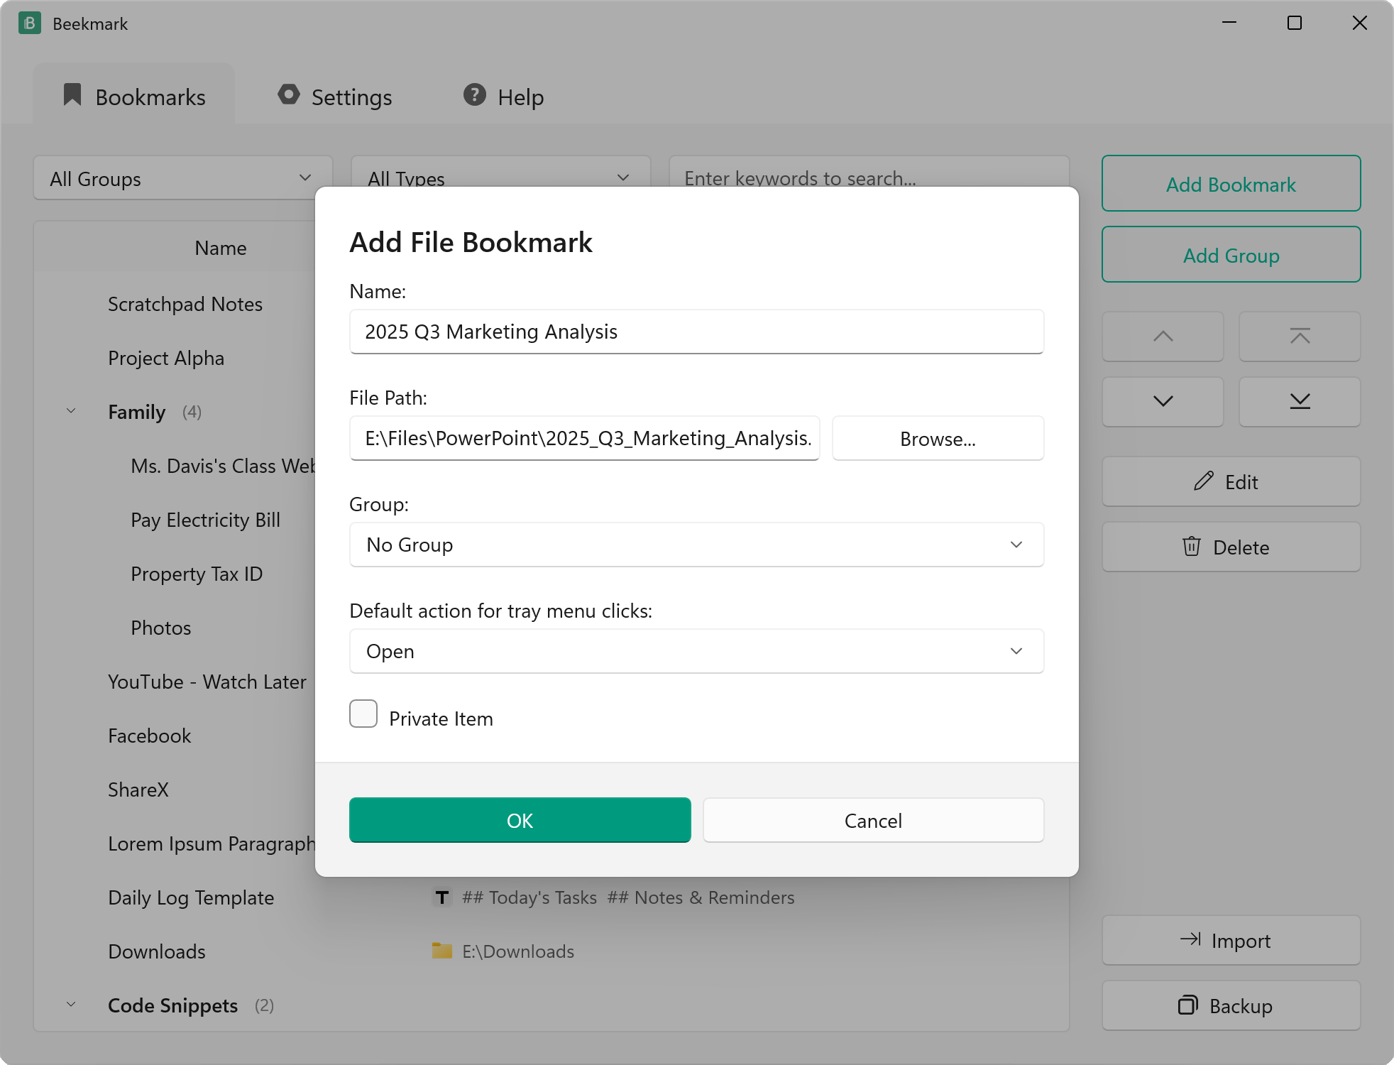This screenshot has height=1065, width=1394.
Task: Move item down with the down arrow button
Action: pyautogui.click(x=1163, y=401)
